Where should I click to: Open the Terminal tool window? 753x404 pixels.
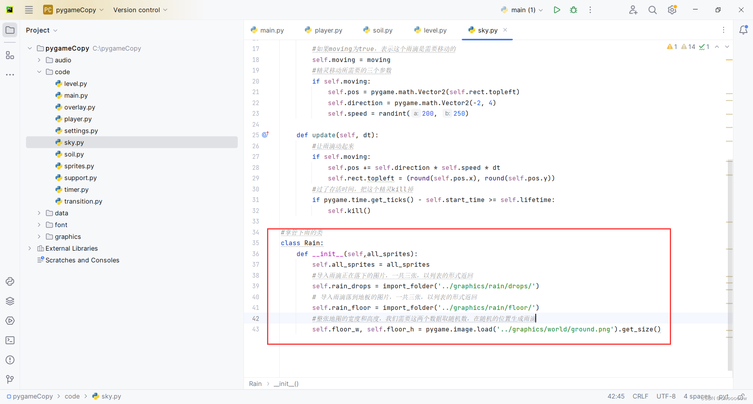[x=10, y=340]
